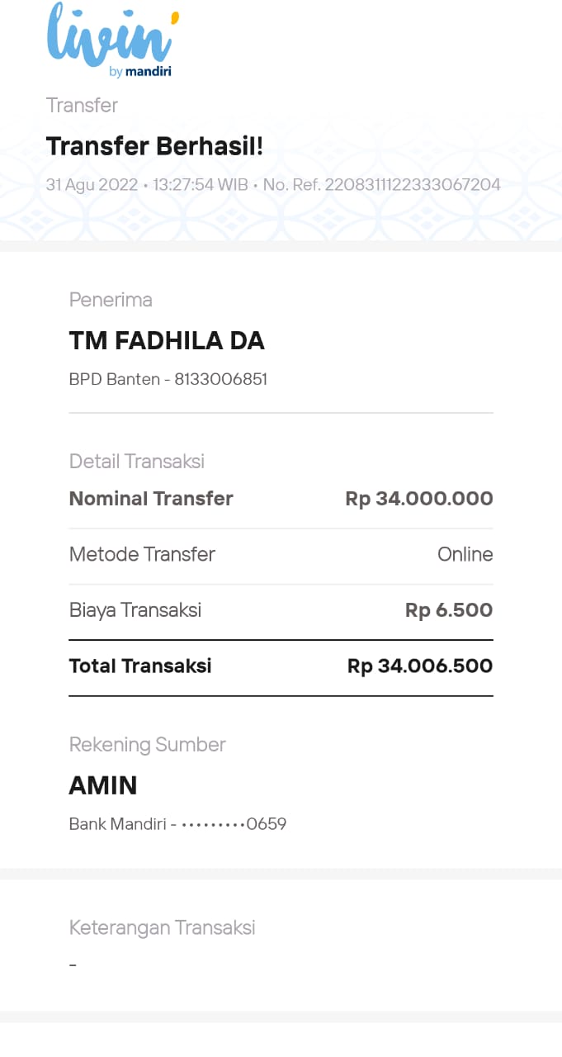Click the Rp 34.006.500 total amount
The height and width of the screenshot is (1057, 562).
pyautogui.click(x=419, y=666)
